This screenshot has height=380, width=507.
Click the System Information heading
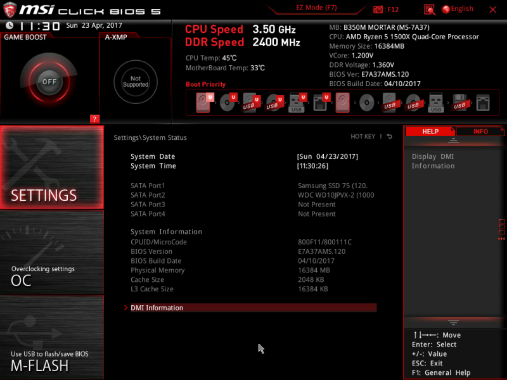[166, 232]
